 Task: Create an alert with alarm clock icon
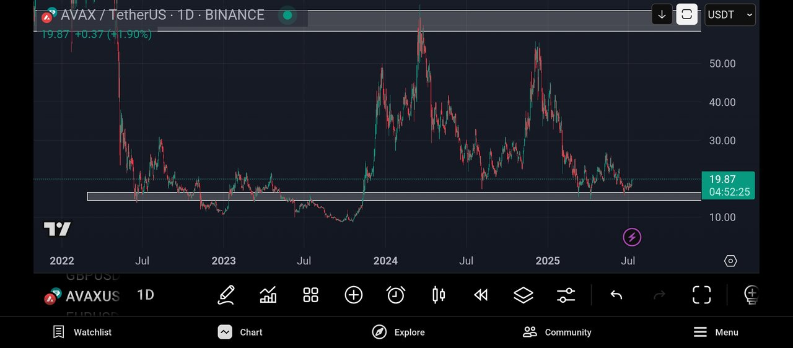tap(396, 295)
